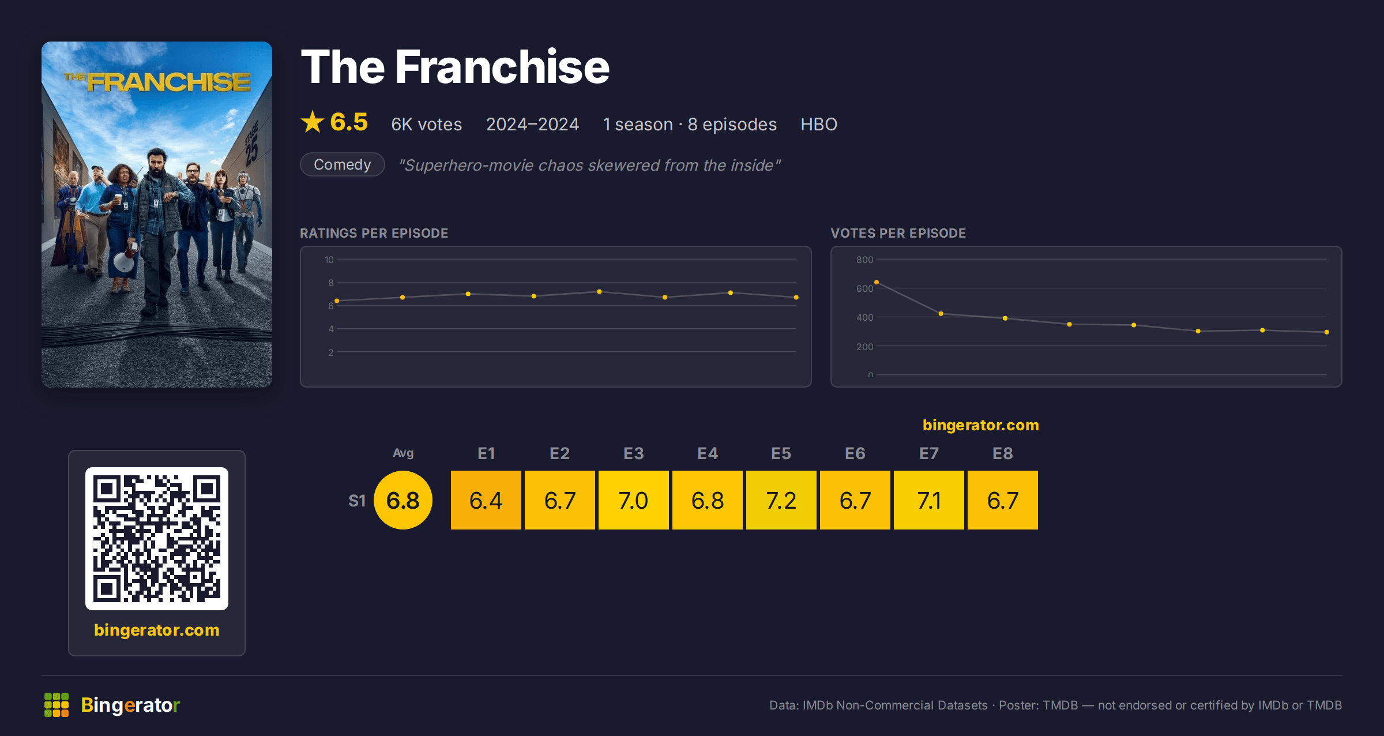Click the QR code image
The image size is (1384, 736).
pyautogui.click(x=157, y=538)
